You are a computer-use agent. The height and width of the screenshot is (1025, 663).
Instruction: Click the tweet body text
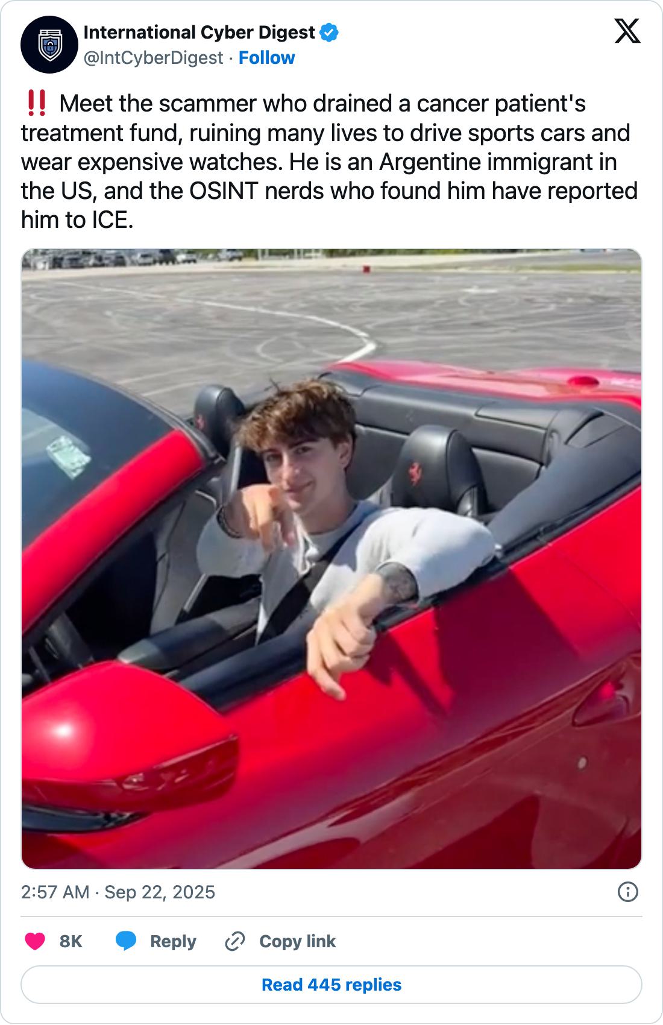pyautogui.click(x=329, y=162)
